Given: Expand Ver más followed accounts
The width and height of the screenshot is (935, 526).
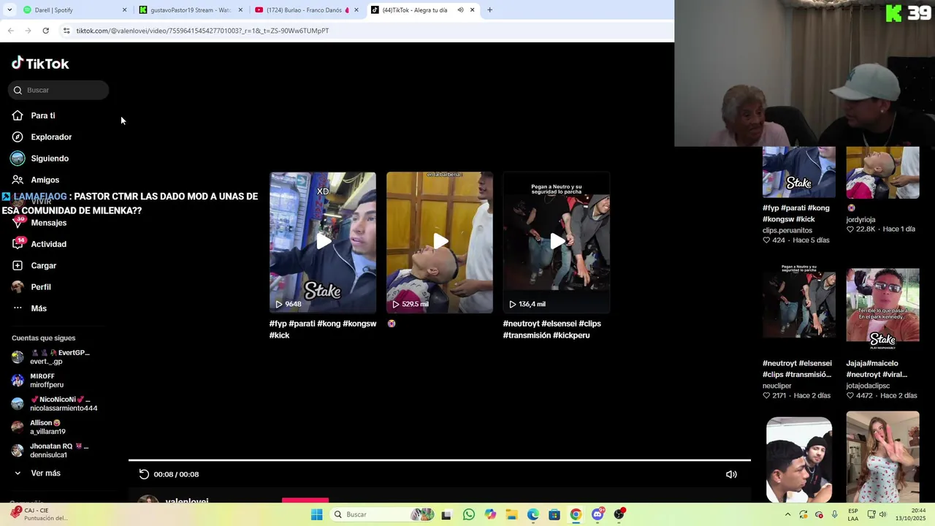Looking at the screenshot, I should coord(37,473).
